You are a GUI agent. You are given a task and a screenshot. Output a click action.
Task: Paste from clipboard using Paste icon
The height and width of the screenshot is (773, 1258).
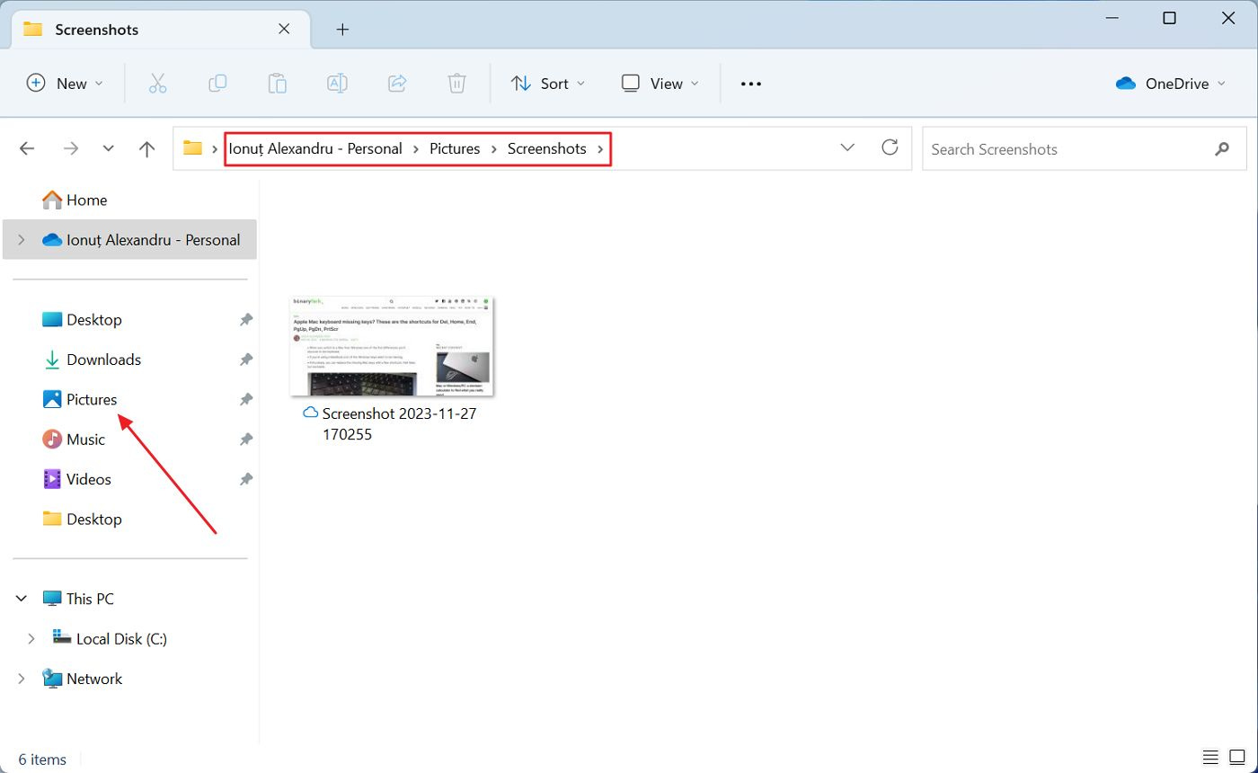(277, 83)
